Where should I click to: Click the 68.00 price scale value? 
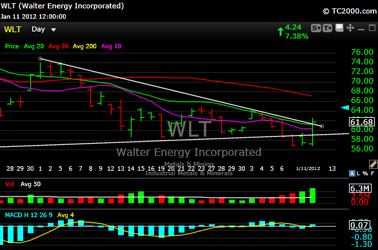pos(362,91)
